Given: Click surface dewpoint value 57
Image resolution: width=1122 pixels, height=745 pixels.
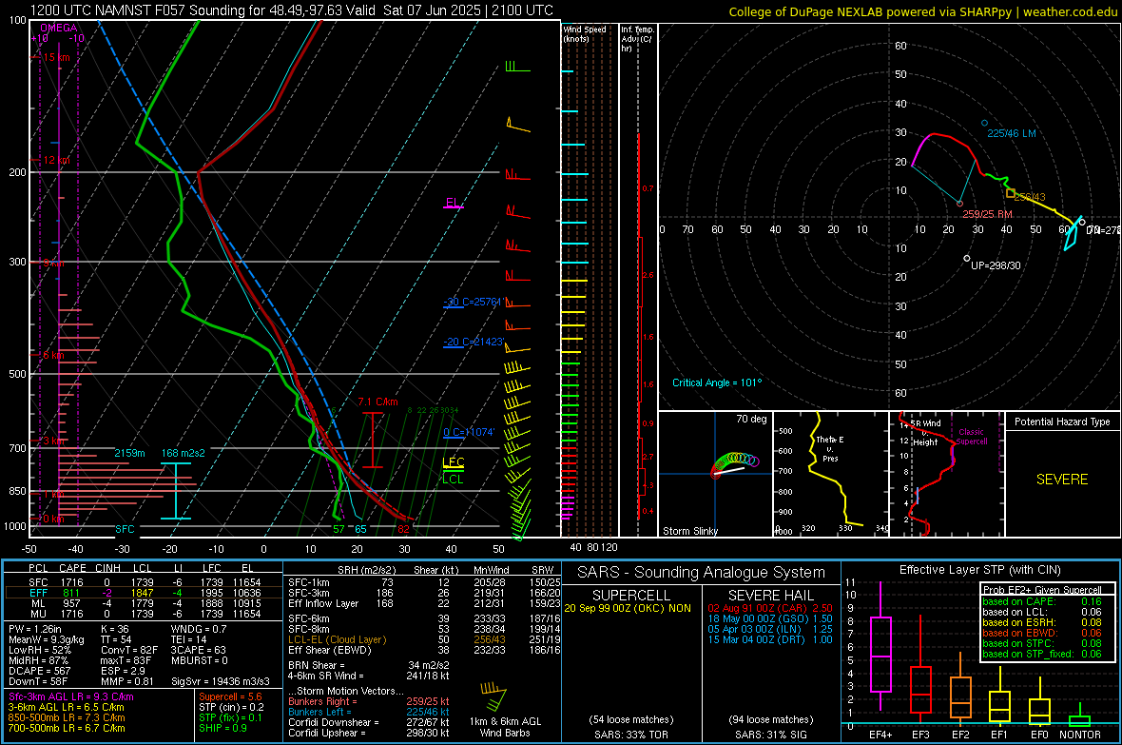Looking at the screenshot, I should (x=339, y=529).
